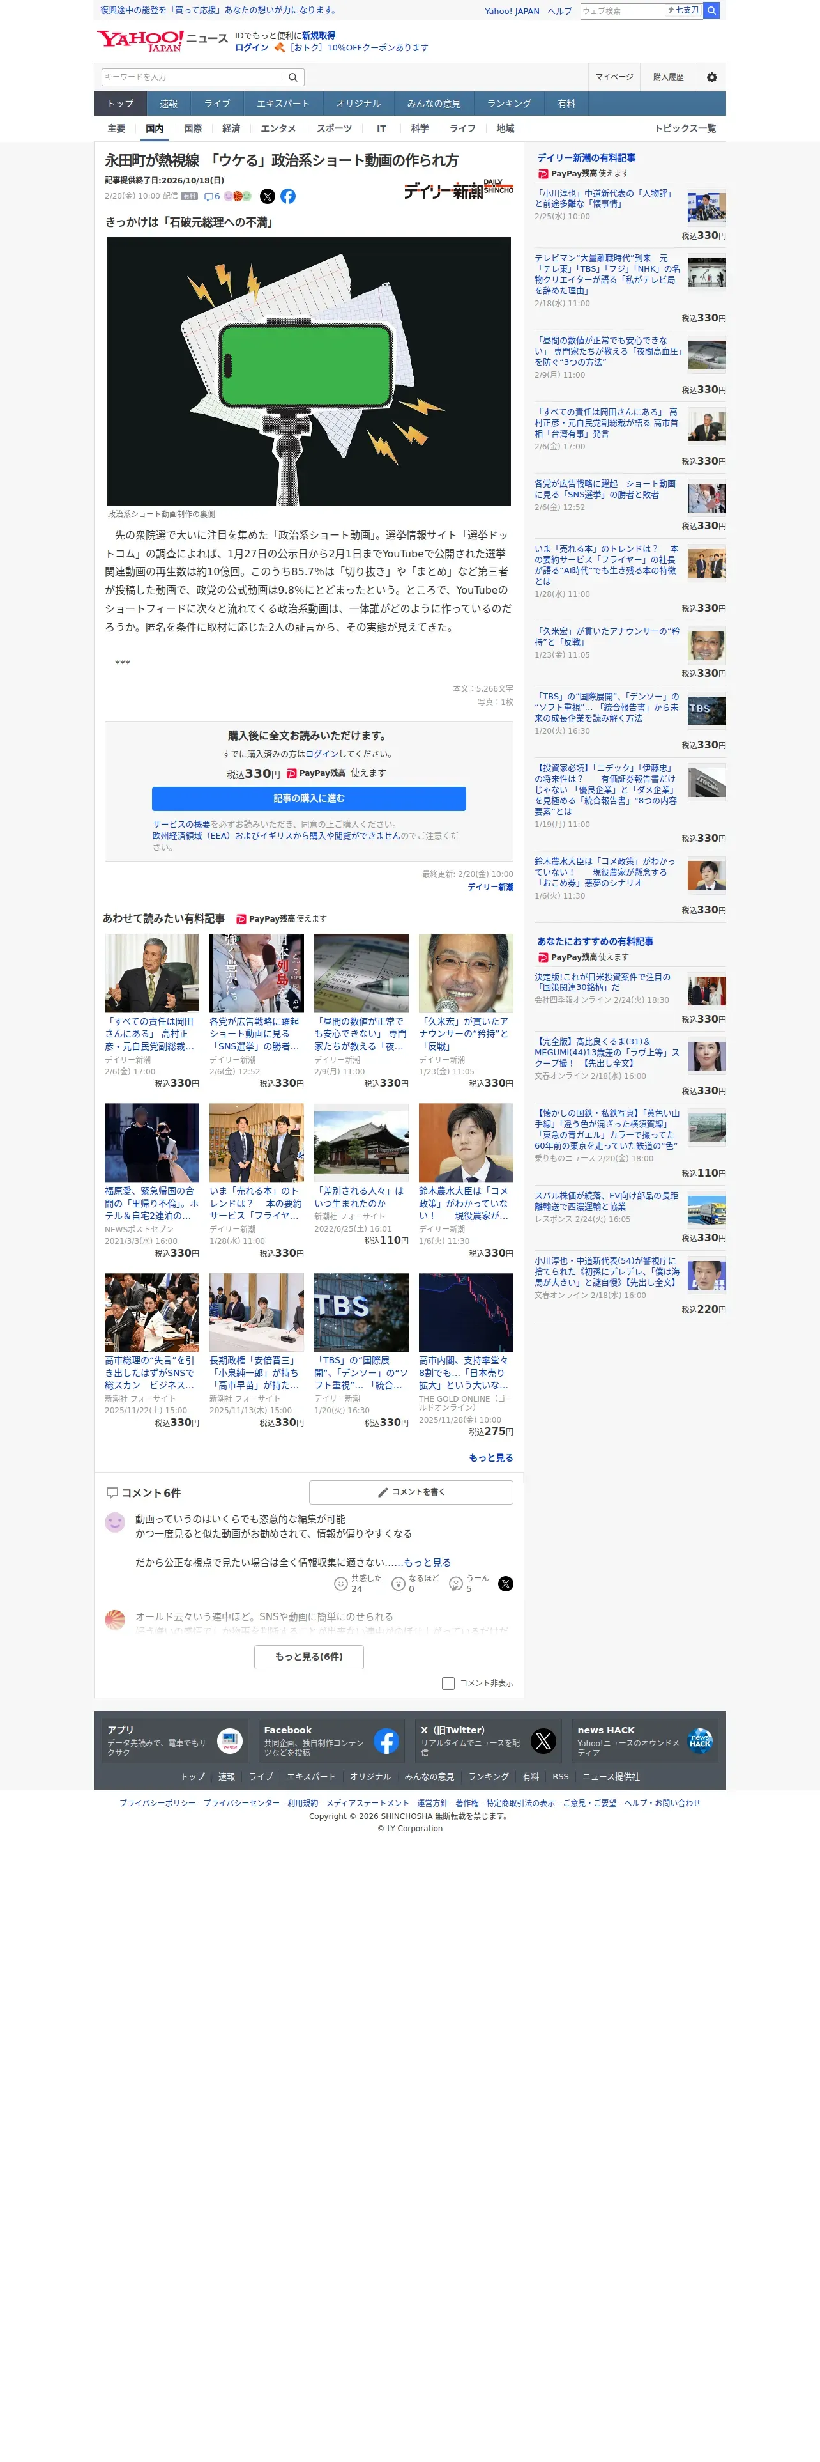
Task: Switch to 経済 category
Action: click(231, 128)
